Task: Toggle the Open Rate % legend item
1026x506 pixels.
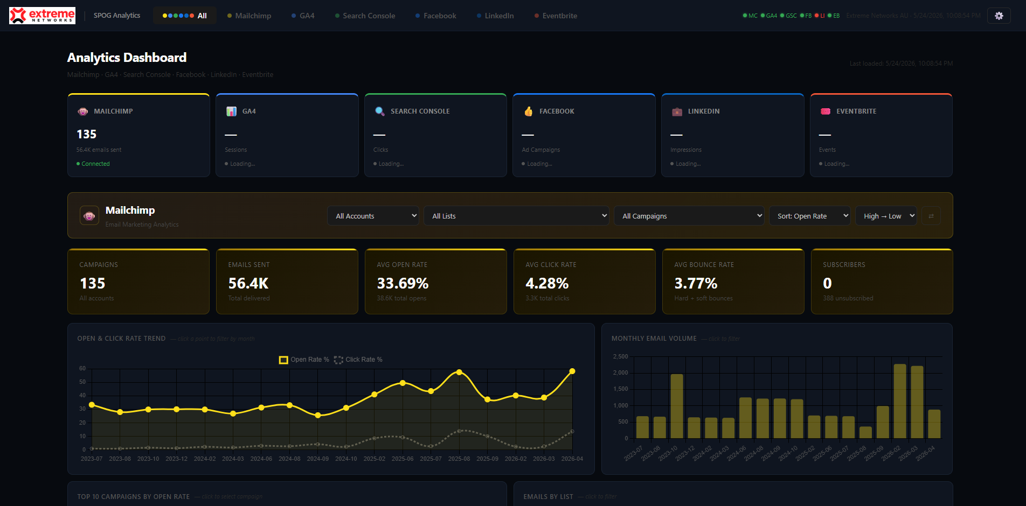Action: (304, 360)
